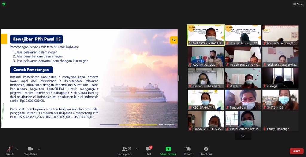Show next page of video thumbnails
Image resolution: width=306 pixels, height=157 pixels.
(243, 136)
